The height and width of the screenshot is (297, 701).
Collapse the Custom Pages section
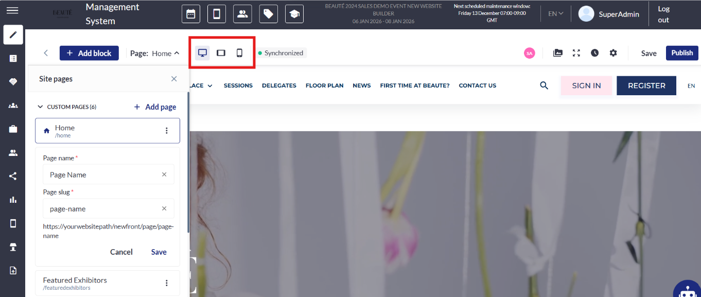point(40,107)
